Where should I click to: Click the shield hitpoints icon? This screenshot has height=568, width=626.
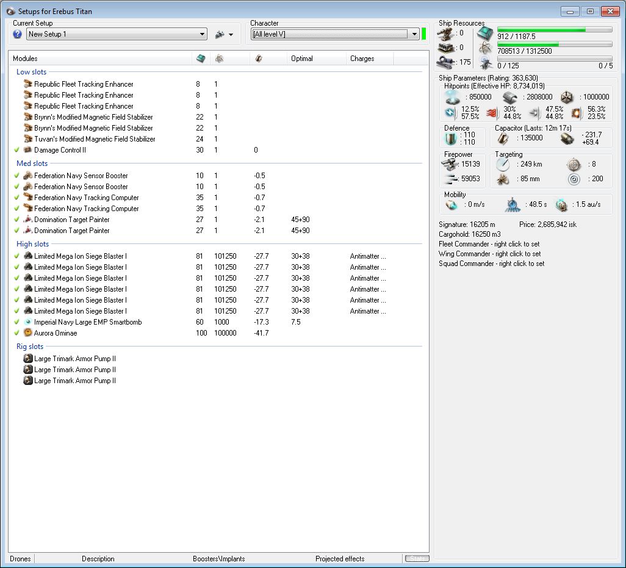(x=452, y=97)
